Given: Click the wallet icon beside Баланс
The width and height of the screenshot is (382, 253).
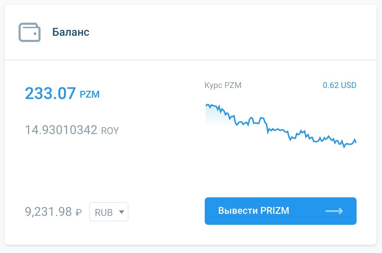Looking at the screenshot, I should coord(29,32).
